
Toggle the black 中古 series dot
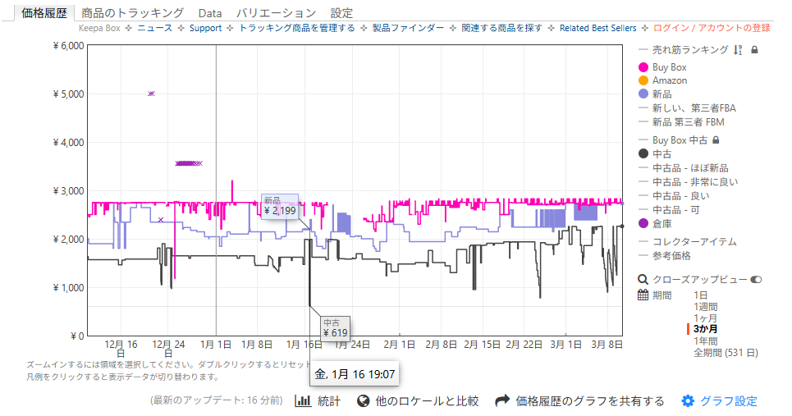(643, 153)
